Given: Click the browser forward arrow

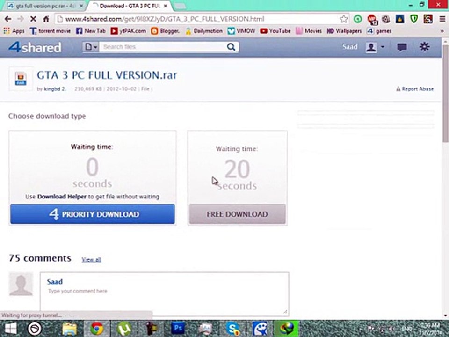Looking at the screenshot, I should click(x=20, y=19).
